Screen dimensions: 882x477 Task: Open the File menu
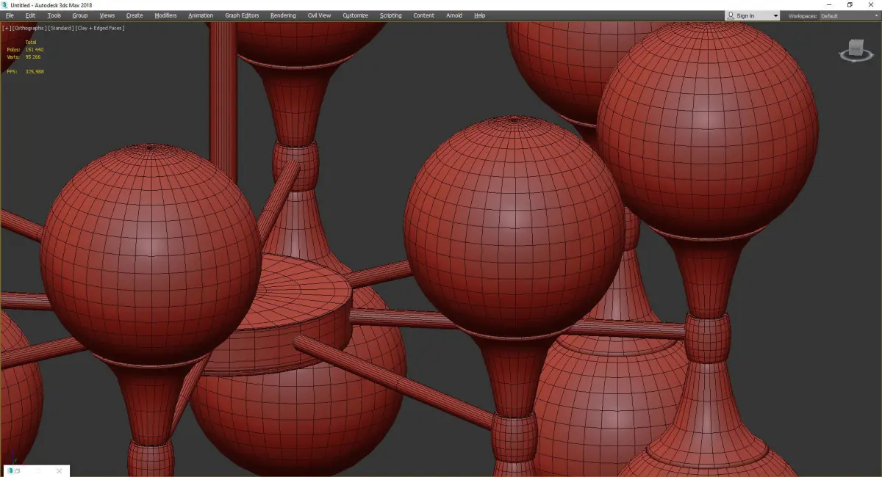coord(10,15)
